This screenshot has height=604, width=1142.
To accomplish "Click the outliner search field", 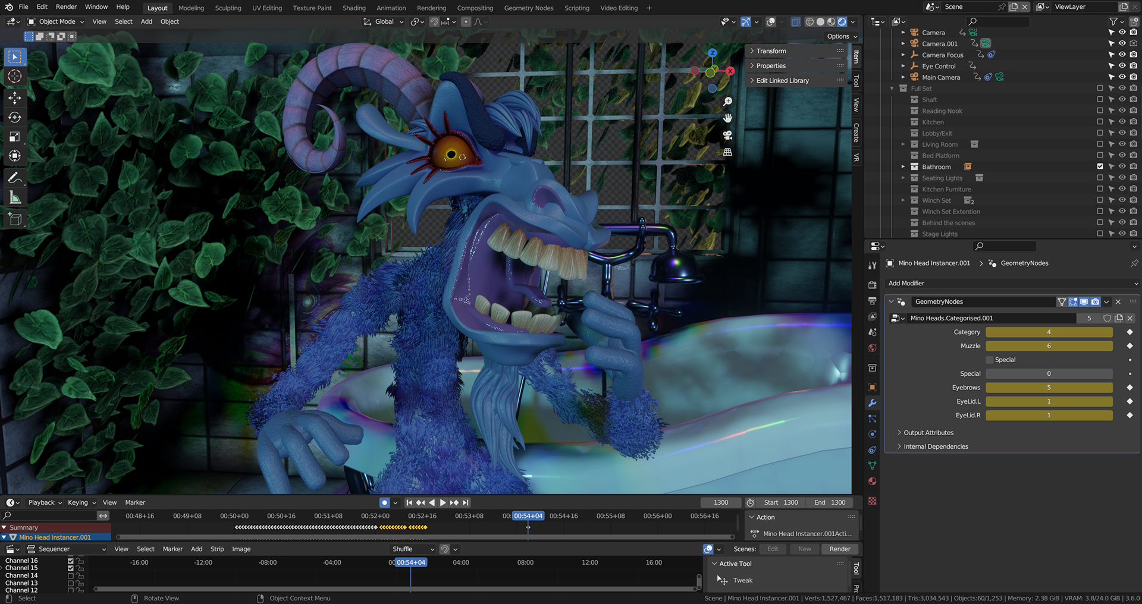I will click(x=998, y=21).
